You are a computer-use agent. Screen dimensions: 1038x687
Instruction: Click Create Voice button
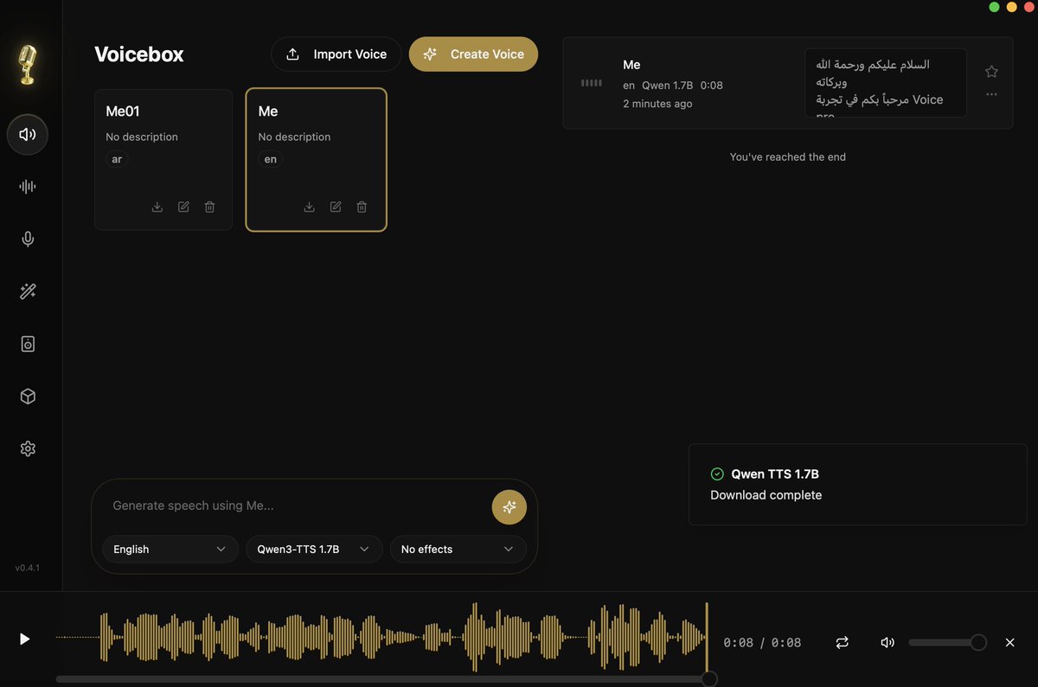(473, 54)
